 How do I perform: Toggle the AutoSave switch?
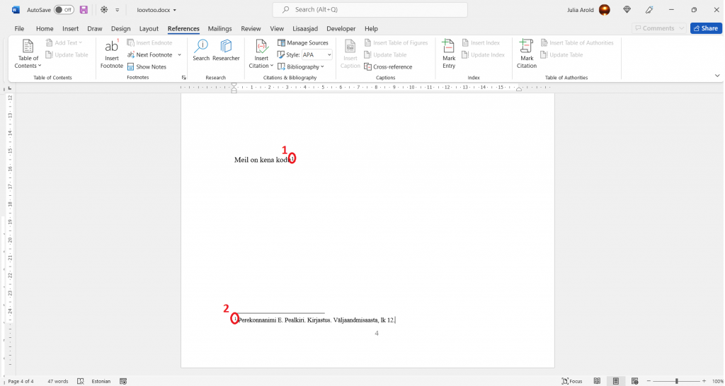64,10
